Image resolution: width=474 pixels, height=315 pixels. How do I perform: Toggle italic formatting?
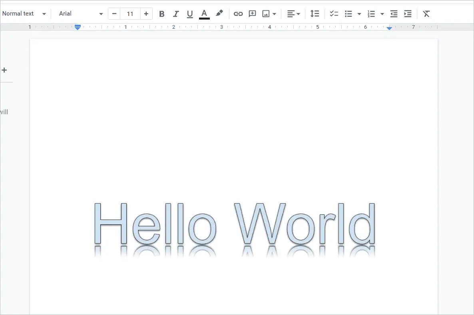pyautogui.click(x=176, y=14)
